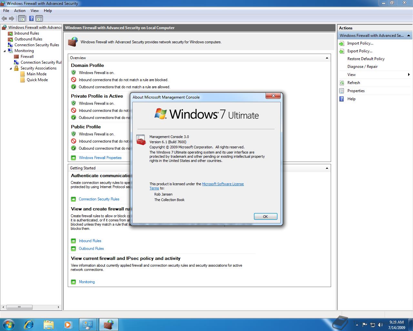Open the Windows Firewall Properties link
Screen dimensions: 413x331
[x=100, y=158]
